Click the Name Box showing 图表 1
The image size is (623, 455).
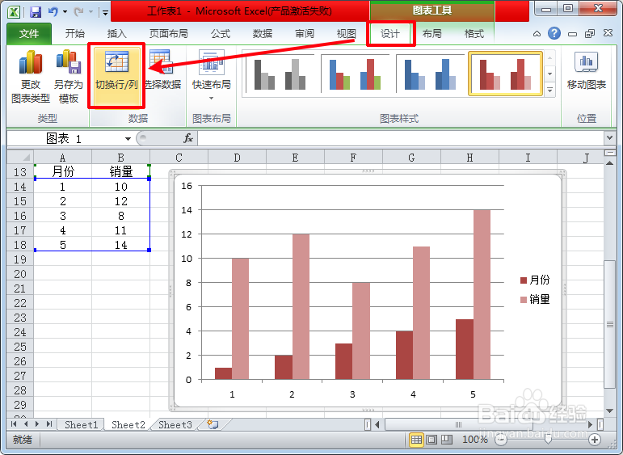point(64,139)
